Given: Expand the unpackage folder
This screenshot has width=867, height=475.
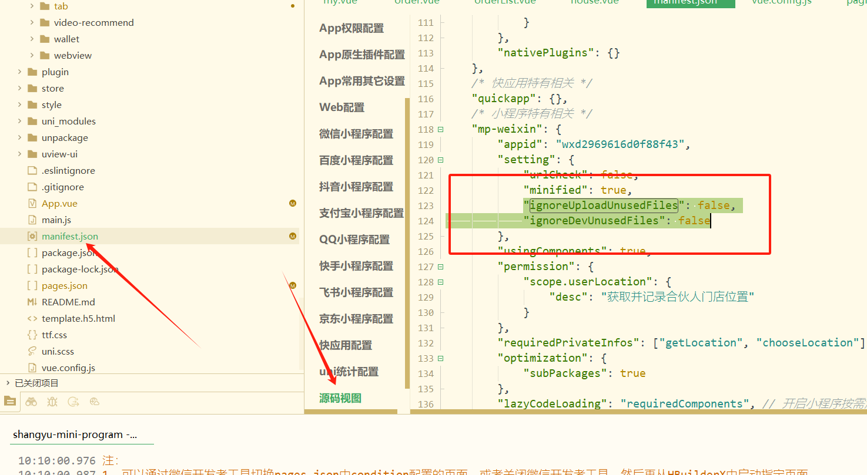Looking at the screenshot, I should (x=19, y=137).
